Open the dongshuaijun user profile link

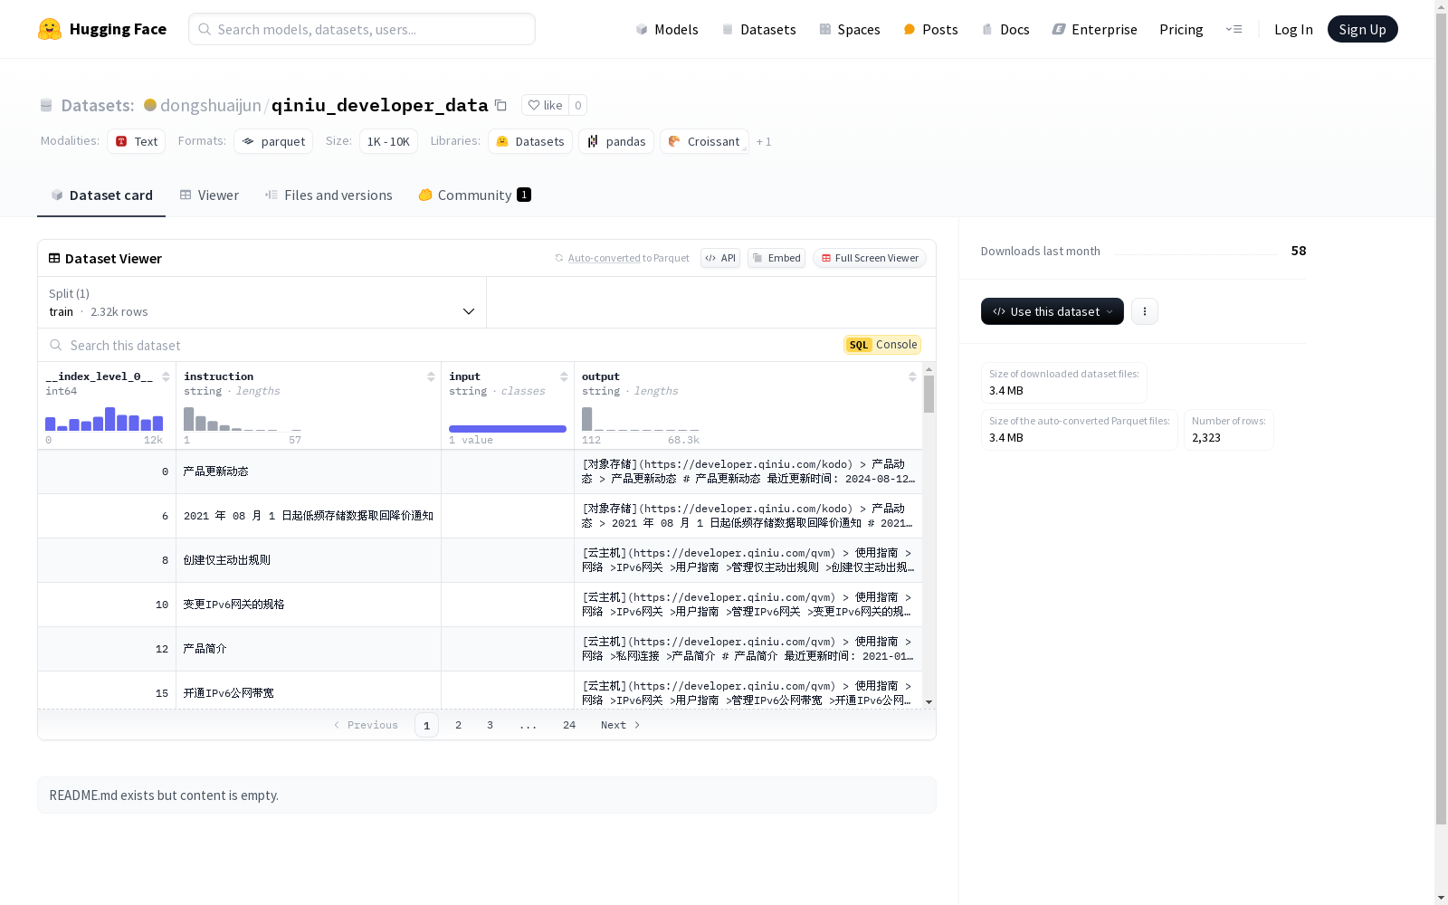[x=210, y=105]
